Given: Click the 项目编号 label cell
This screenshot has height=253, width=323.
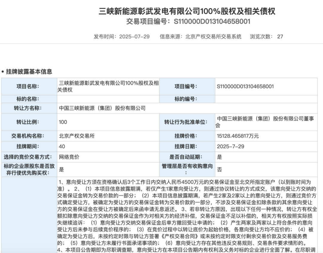Looking at the screenshot, I should tap(187, 86).
